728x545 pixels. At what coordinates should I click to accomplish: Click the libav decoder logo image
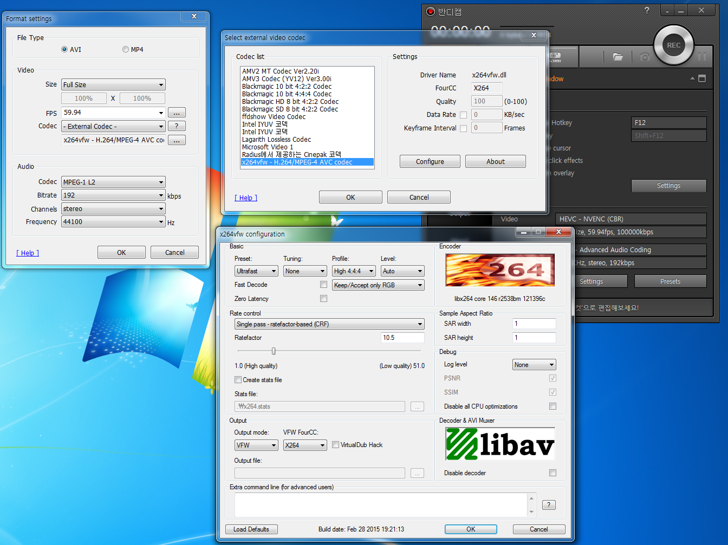pos(500,444)
